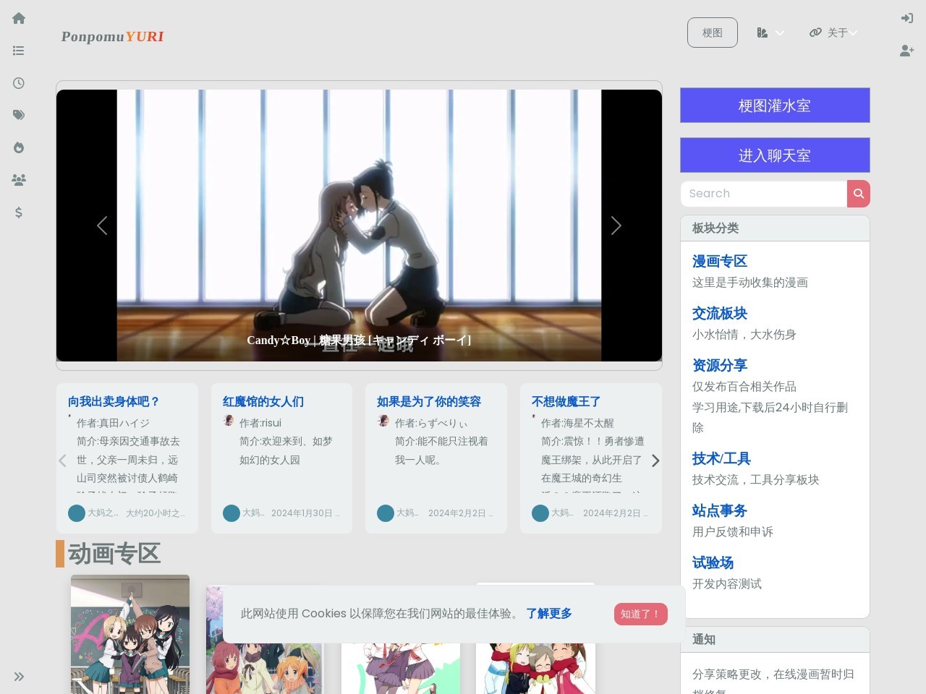The width and height of the screenshot is (926, 694).
Task: Select the clock (recent posts) sidebar icon
Action: click(18, 82)
